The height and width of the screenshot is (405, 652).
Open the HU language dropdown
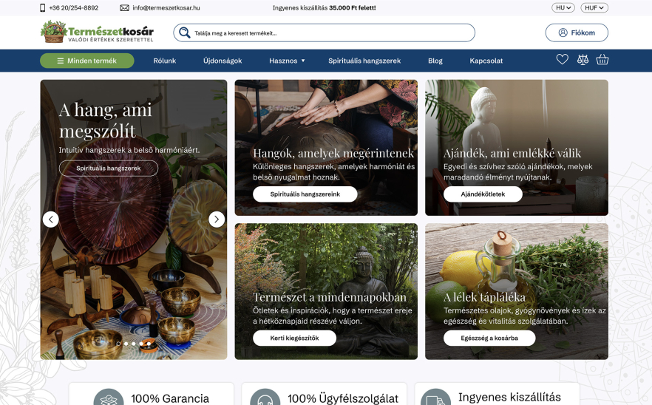563,7
